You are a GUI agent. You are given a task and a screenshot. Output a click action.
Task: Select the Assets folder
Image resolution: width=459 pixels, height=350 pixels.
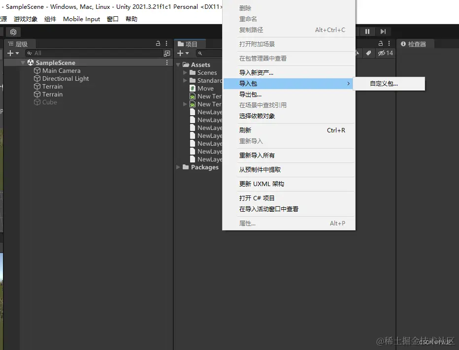click(x=197, y=64)
